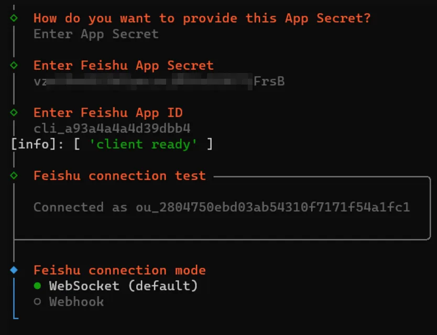Click the blue corner bracket below the Webhook option
Image resolution: width=437 pixels, height=335 pixels.
coord(15,315)
